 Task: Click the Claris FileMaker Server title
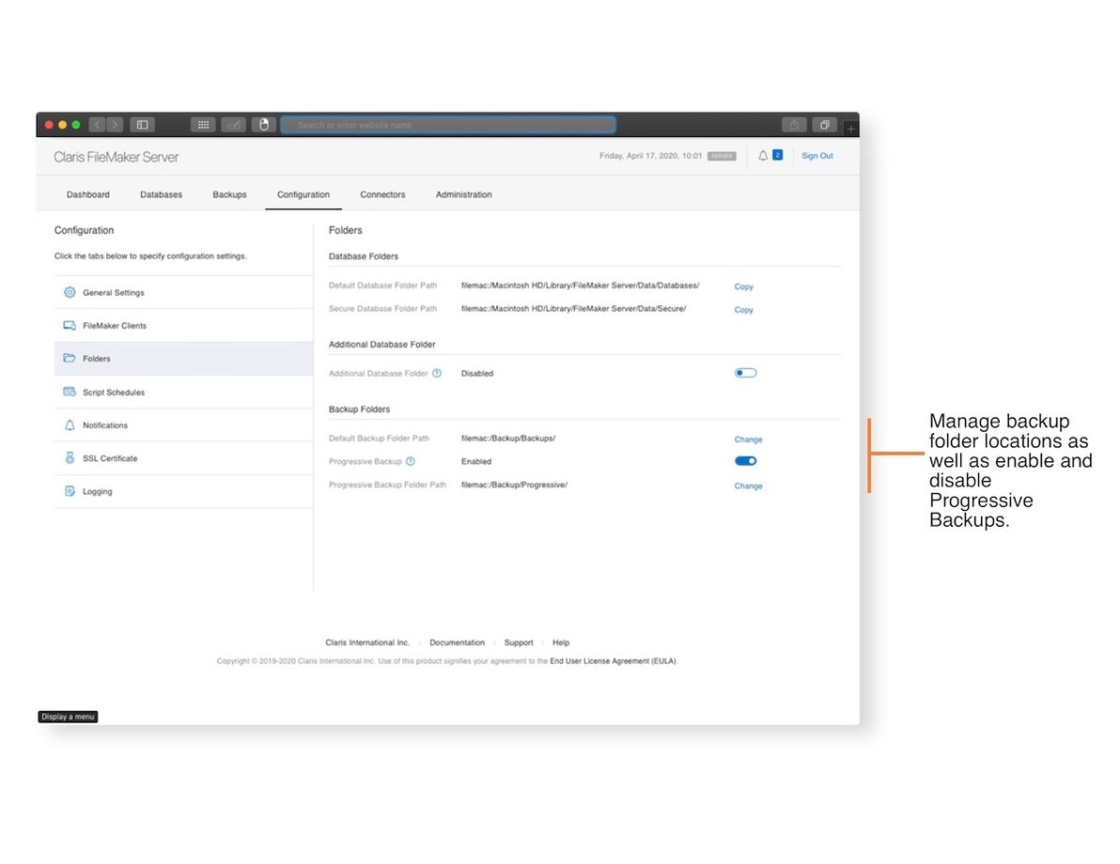pos(116,157)
